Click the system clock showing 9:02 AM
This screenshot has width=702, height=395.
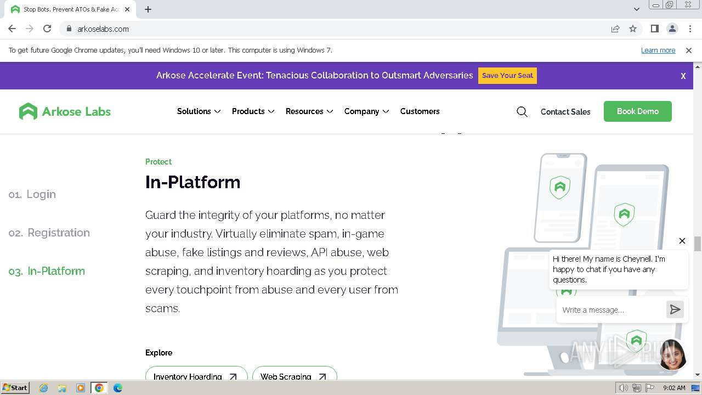click(674, 388)
